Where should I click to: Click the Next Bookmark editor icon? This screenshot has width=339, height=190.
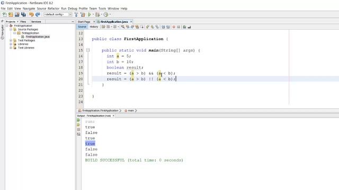(153, 27)
